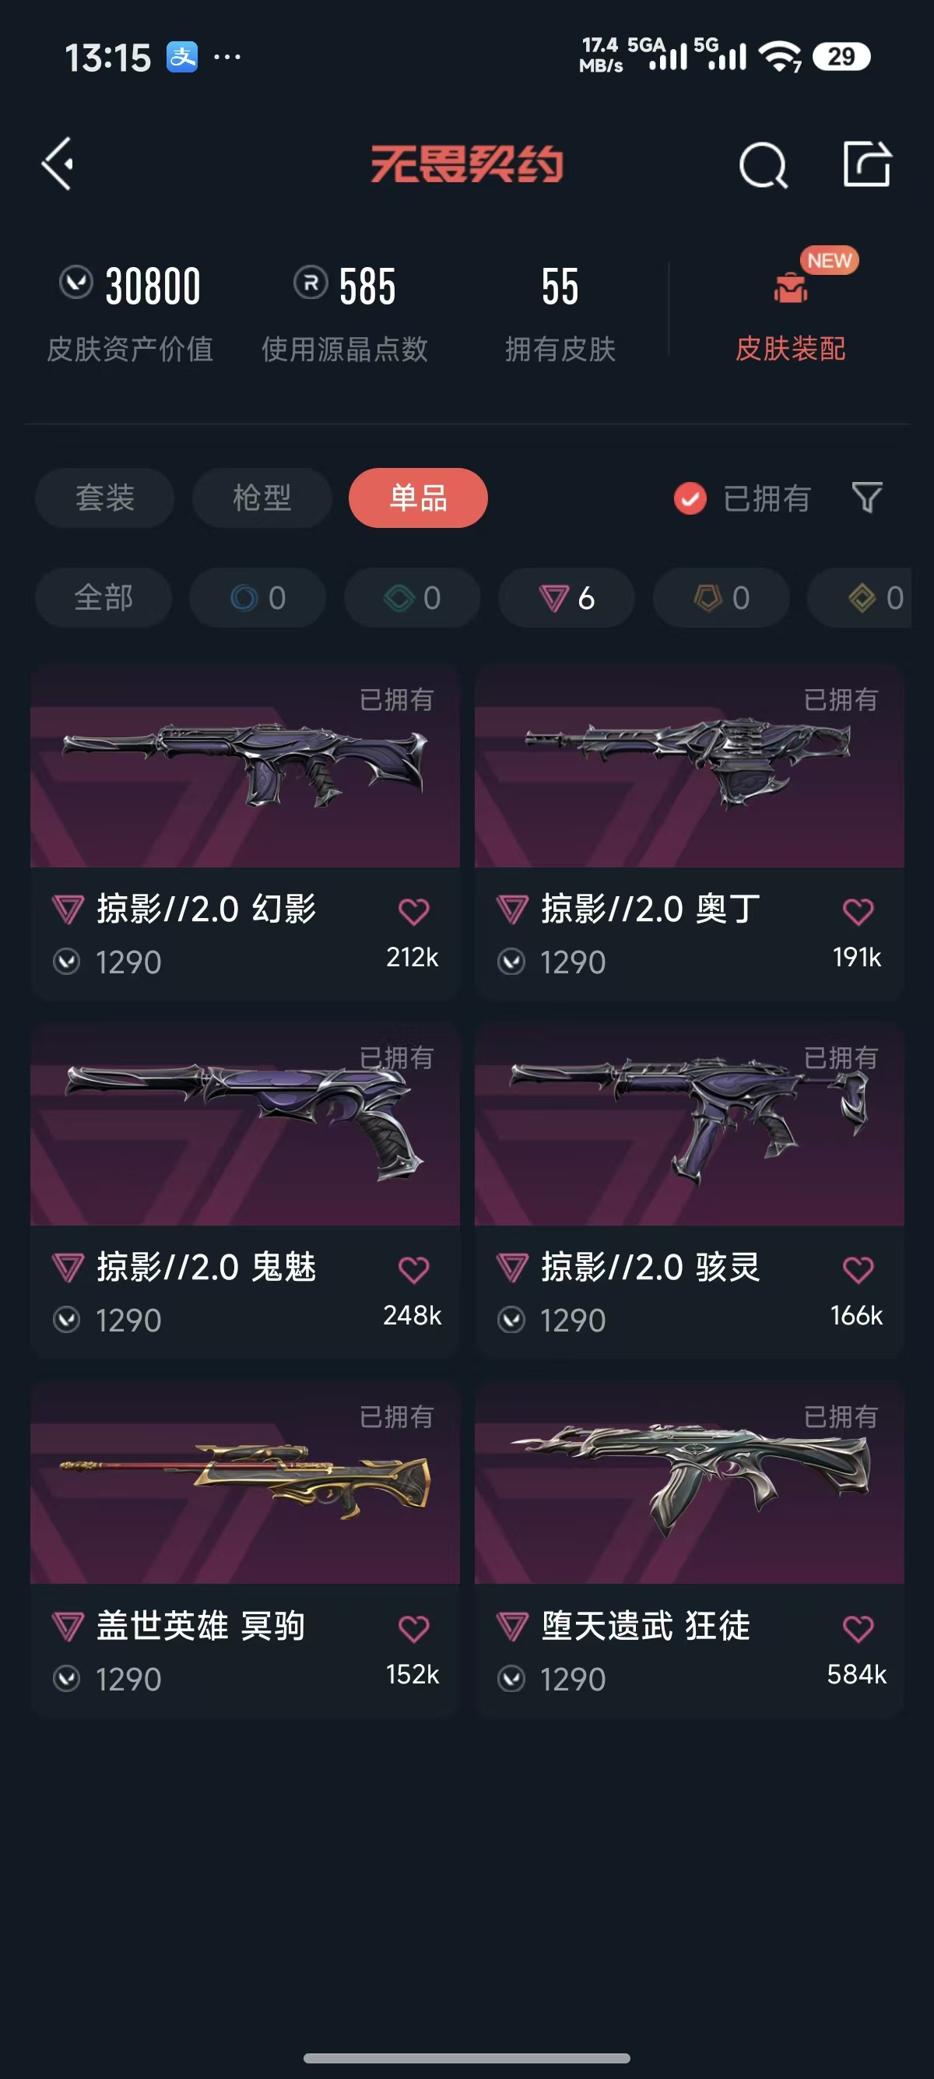Switch to the 套装 tab
This screenshot has width=934, height=2079.
point(105,498)
